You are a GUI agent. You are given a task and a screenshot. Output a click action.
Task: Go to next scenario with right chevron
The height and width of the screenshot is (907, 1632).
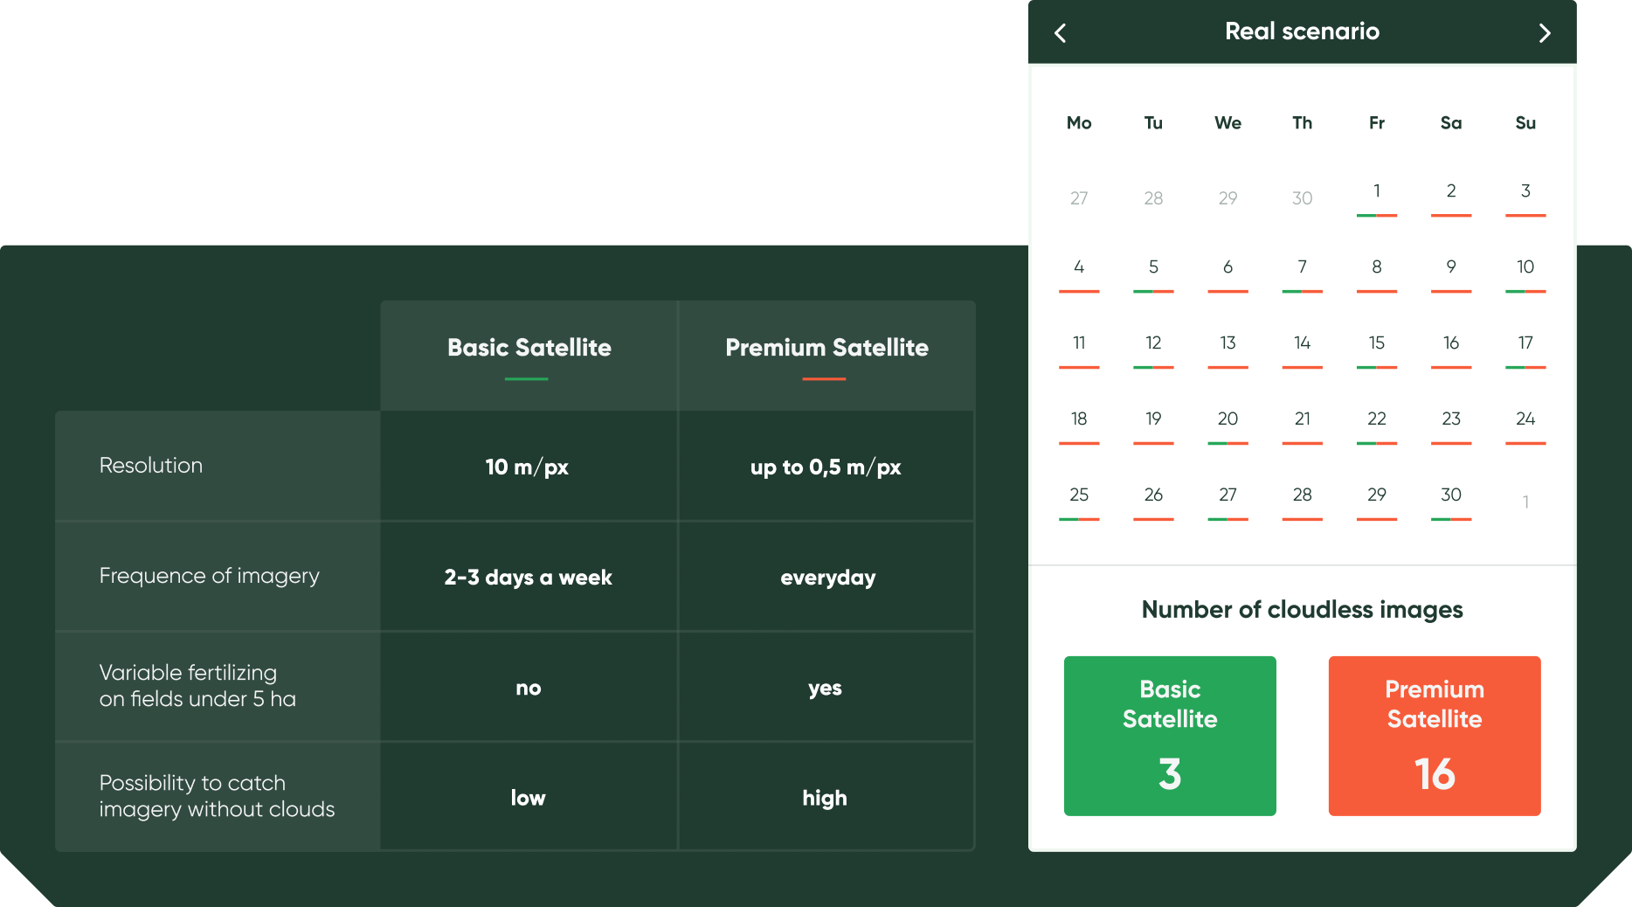[x=1545, y=33]
